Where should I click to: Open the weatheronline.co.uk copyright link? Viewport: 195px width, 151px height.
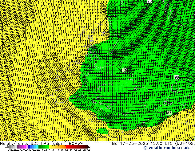point(167,148)
